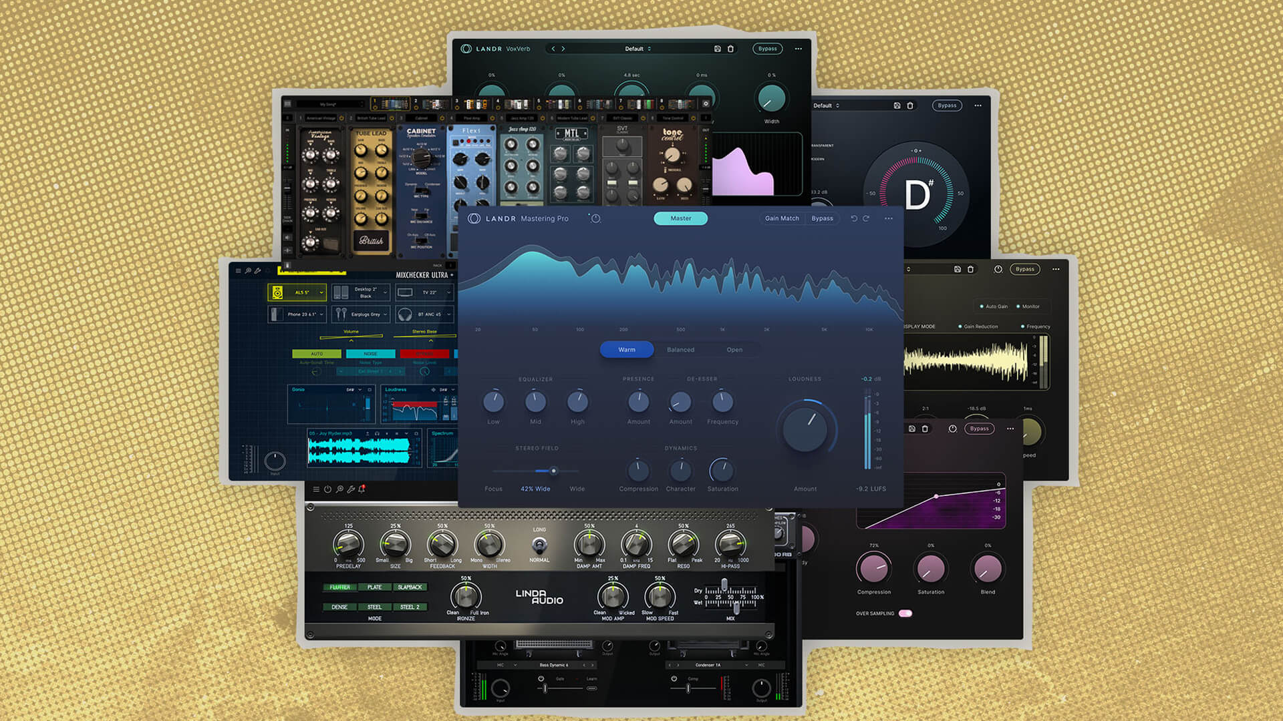Toggle Gain Match in Mastering Pro
Viewport: 1283px width, 721px height.
782,218
